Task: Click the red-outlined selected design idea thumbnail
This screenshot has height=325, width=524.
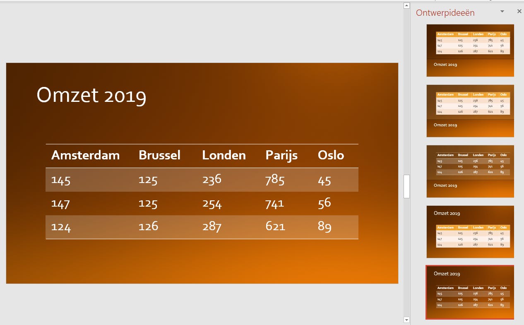Action: pos(470,292)
